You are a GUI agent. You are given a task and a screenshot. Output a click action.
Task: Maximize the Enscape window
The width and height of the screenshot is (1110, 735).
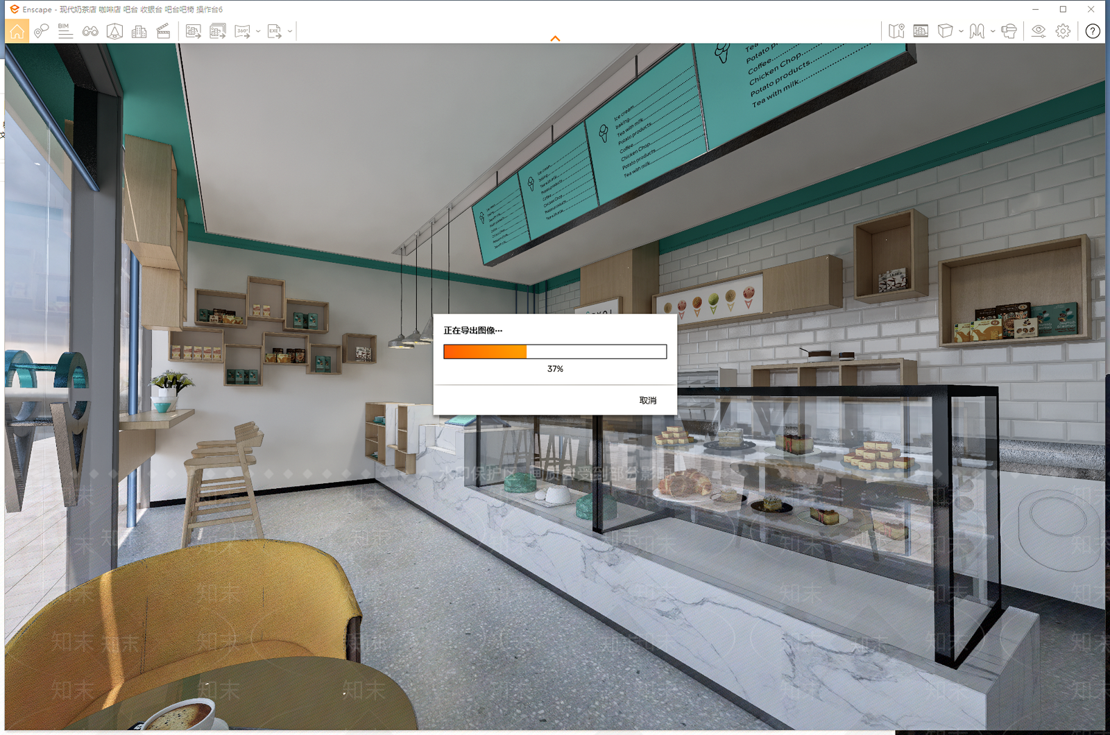pyautogui.click(x=1063, y=9)
